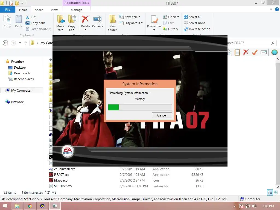Select the Application Tools contextual tab
The width and height of the screenshot is (280, 210).
(77, 3)
